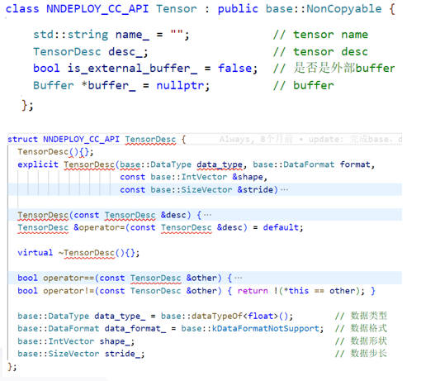The height and width of the screenshot is (381, 440).
Task: Click operator!= function name
Action: (69, 291)
